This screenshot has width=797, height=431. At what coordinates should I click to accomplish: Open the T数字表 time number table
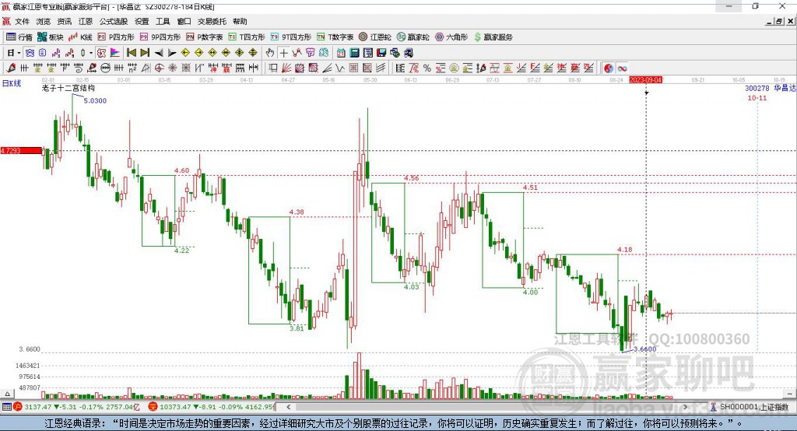click(x=335, y=37)
